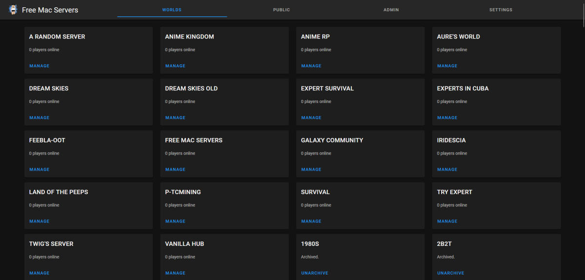Click Manage under Anime Kingdom
Viewport: 585px width, 280px height.
tap(175, 66)
